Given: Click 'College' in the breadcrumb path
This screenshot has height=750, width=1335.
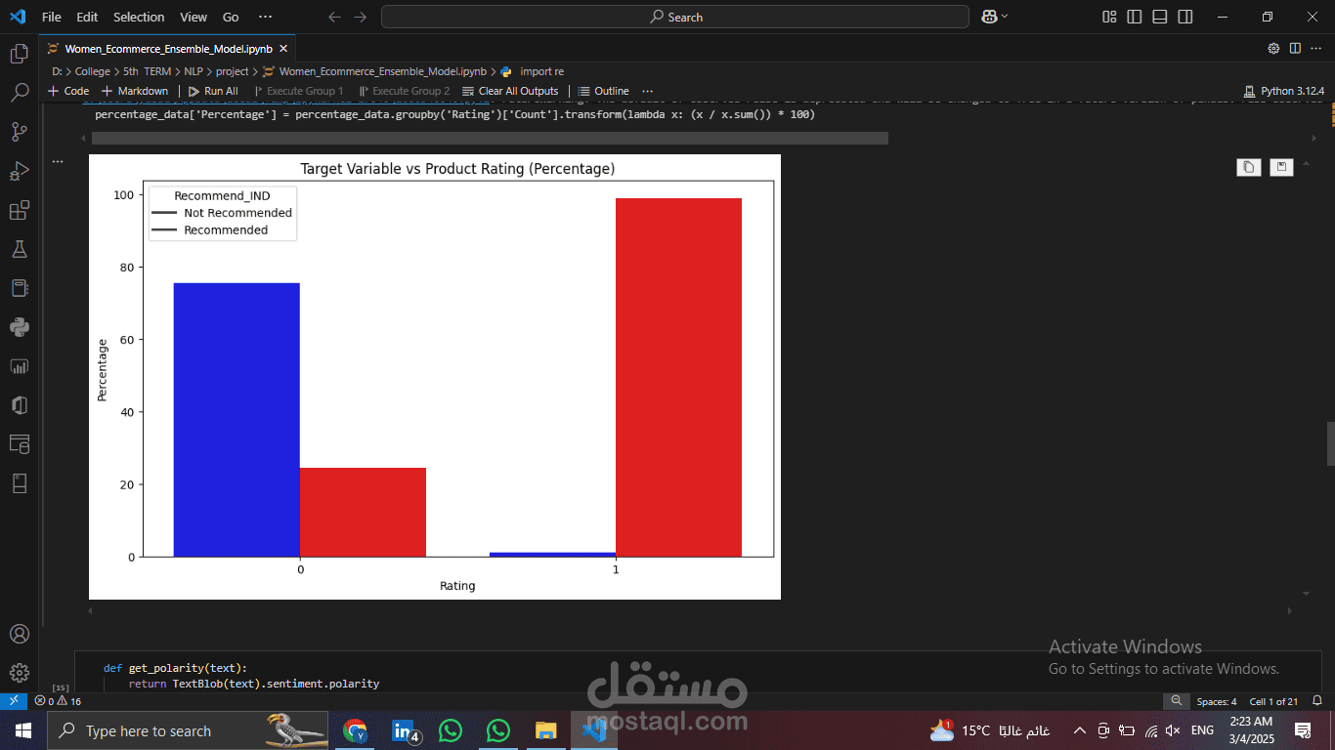Looking at the screenshot, I should click(93, 71).
